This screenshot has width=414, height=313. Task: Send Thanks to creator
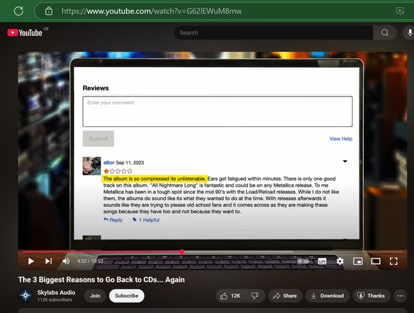tap(371, 296)
